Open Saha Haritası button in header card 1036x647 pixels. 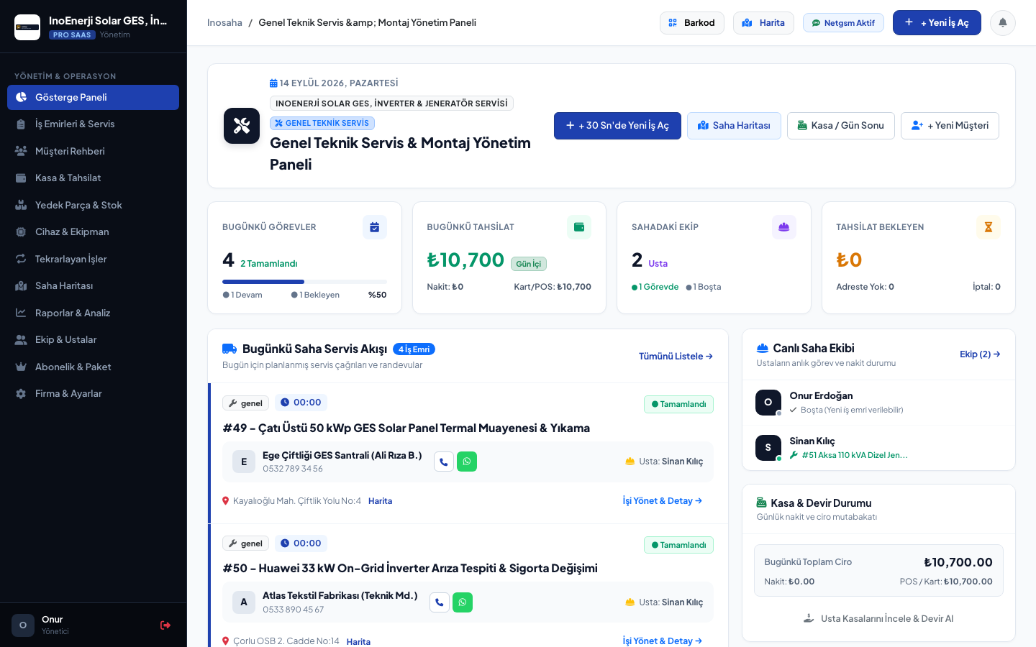pyautogui.click(x=734, y=126)
